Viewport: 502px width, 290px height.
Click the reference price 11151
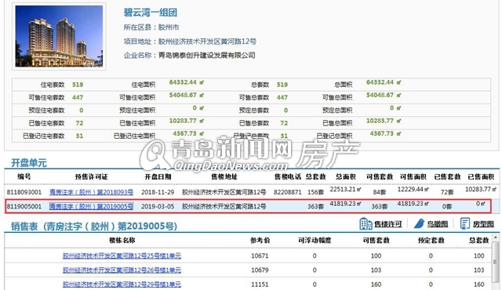click(260, 285)
